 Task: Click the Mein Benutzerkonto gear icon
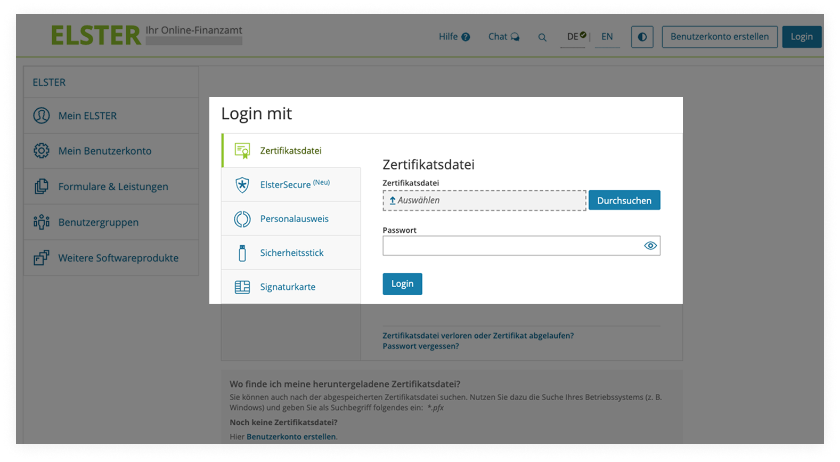tap(42, 151)
